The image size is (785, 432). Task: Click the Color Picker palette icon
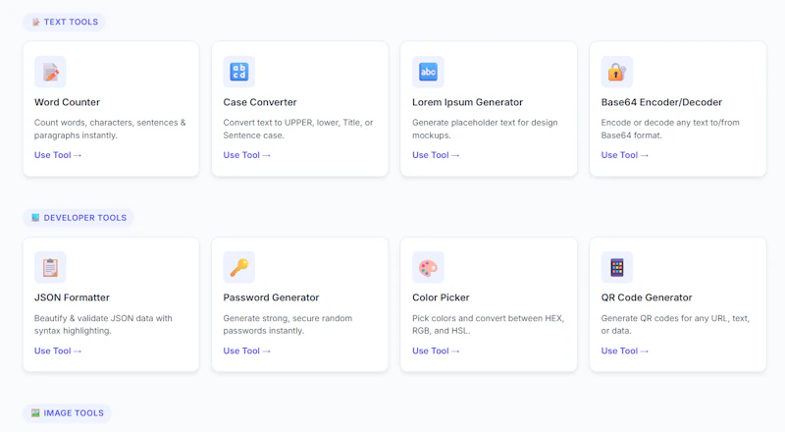[x=428, y=268]
